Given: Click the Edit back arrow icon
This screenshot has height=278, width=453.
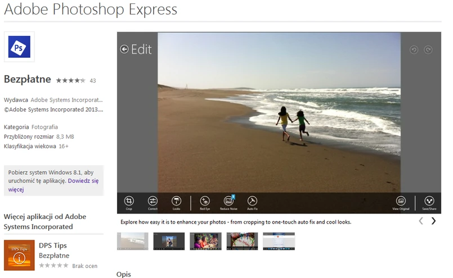Looking at the screenshot, I should click(124, 49).
